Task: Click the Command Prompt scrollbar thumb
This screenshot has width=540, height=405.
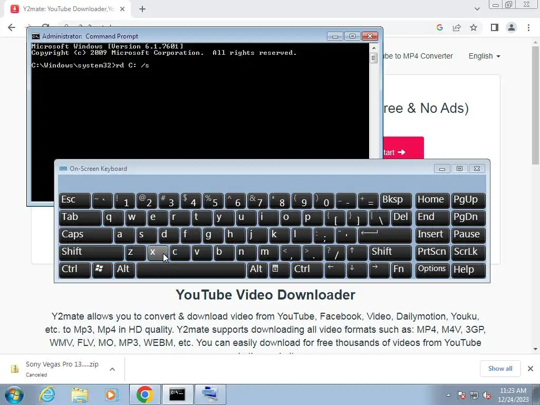Action: (x=374, y=58)
